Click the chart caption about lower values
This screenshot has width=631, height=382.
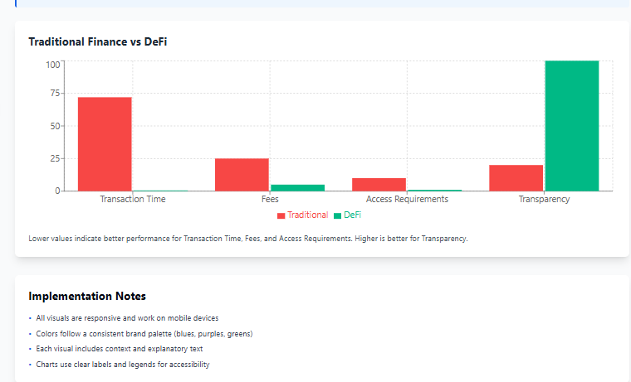[247, 239]
